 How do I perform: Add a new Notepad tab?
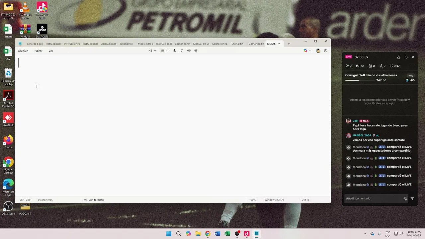[289, 44]
